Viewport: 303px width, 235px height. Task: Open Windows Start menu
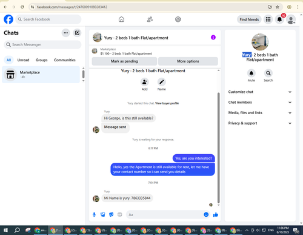point(5,230)
